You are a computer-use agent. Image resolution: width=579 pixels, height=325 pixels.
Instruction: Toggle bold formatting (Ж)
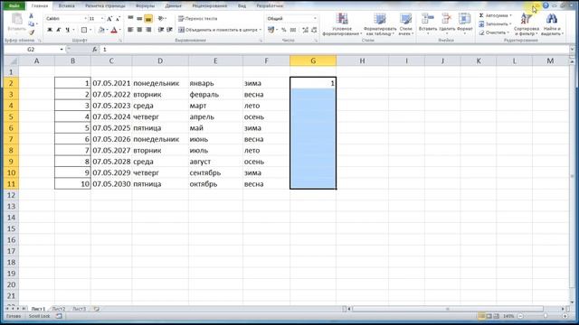(50, 30)
